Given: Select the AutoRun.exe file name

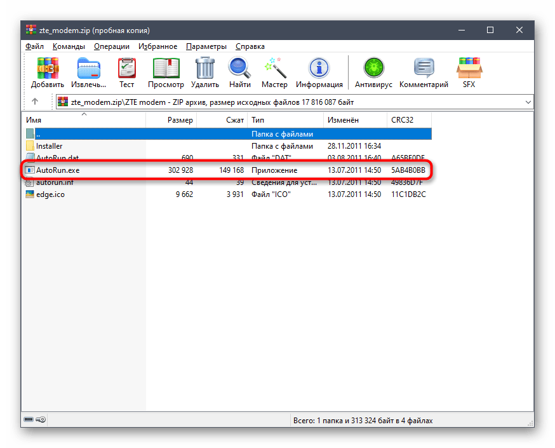Looking at the screenshot, I should tap(58, 170).
